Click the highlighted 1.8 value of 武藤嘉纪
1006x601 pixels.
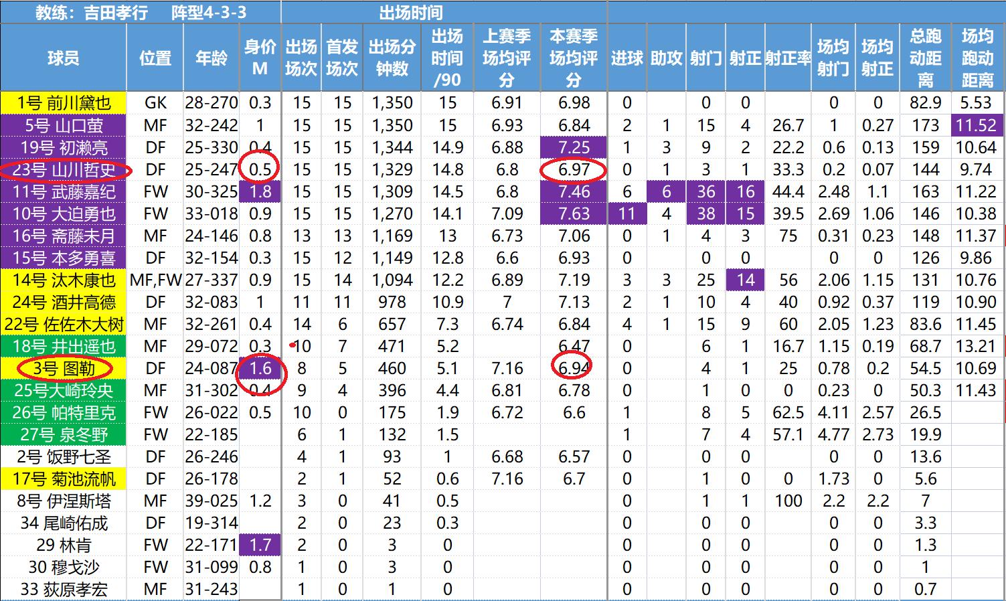click(260, 191)
